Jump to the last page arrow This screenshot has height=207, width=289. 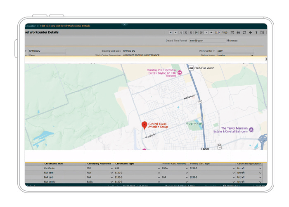click(x=211, y=32)
